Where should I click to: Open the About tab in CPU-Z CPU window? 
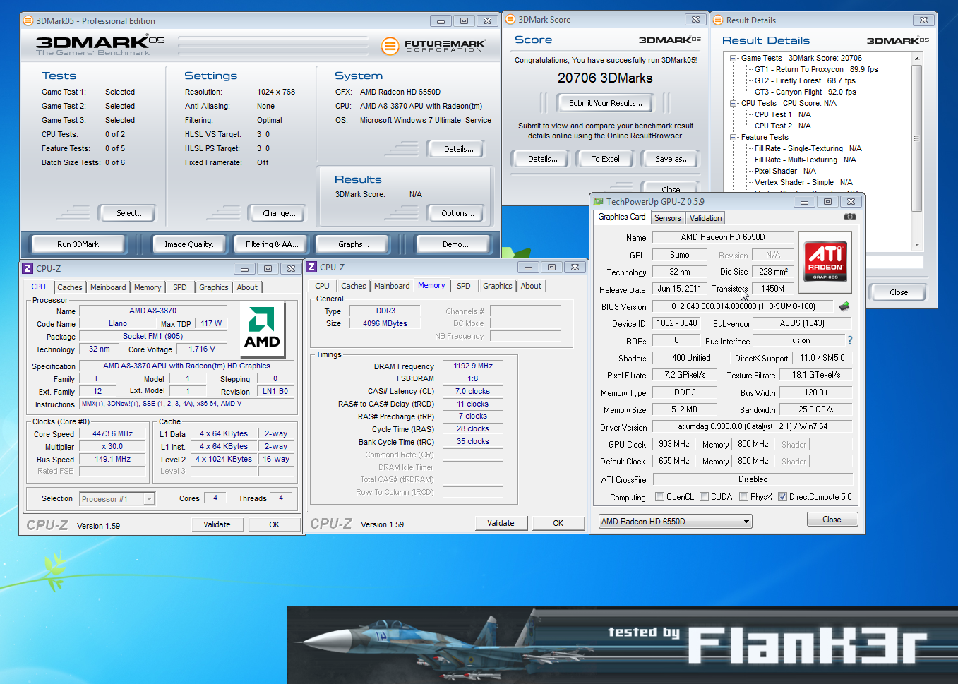(247, 287)
